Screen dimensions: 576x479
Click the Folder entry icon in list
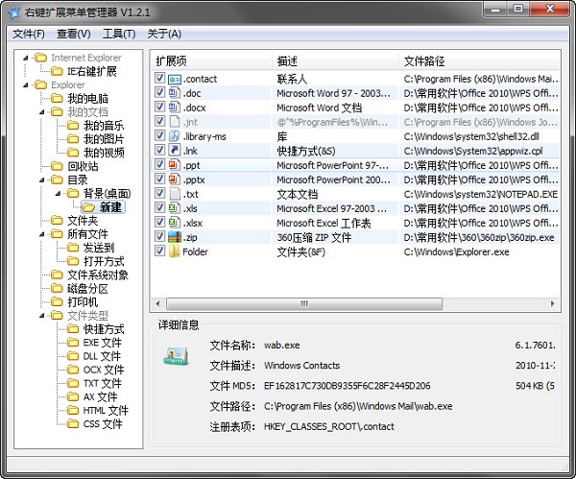[x=175, y=251]
